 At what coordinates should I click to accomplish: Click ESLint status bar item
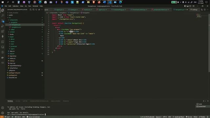196,117
